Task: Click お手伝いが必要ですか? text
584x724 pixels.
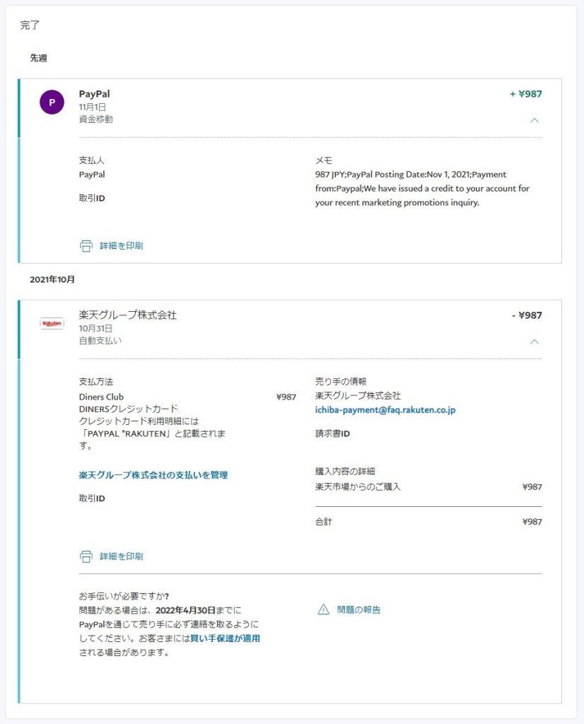Action: (x=124, y=596)
